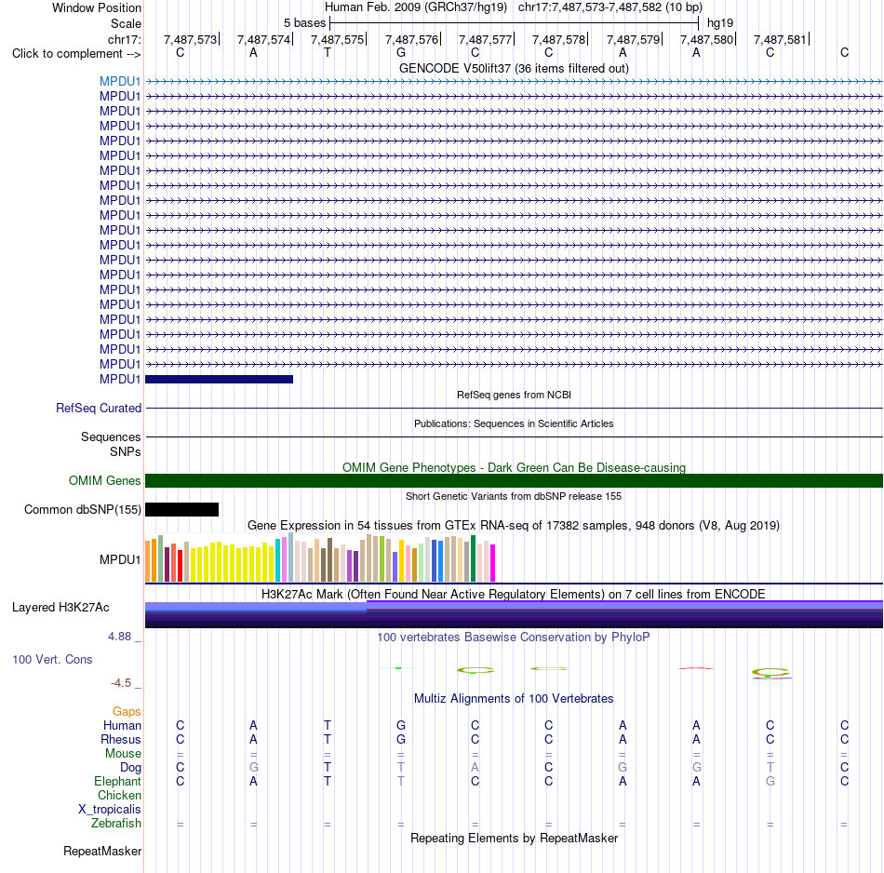Screen dimensions: 884x873
Task: Click the 7,487,573 position label
Action: pos(190,39)
